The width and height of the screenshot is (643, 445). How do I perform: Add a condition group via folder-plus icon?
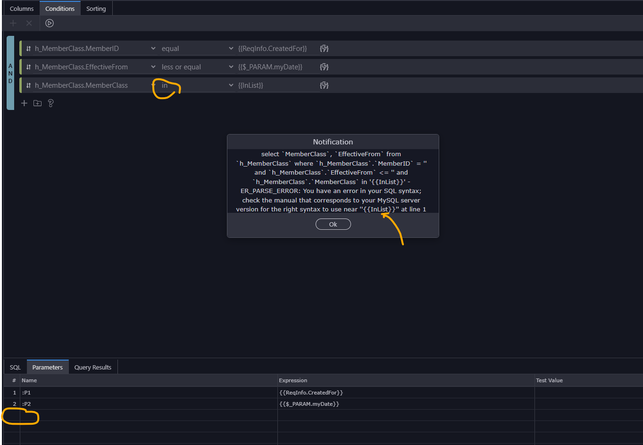[x=37, y=103]
